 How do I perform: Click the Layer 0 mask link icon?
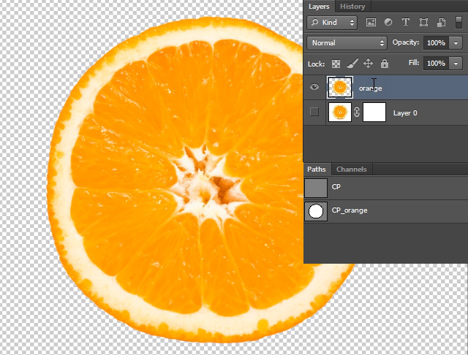(x=357, y=112)
